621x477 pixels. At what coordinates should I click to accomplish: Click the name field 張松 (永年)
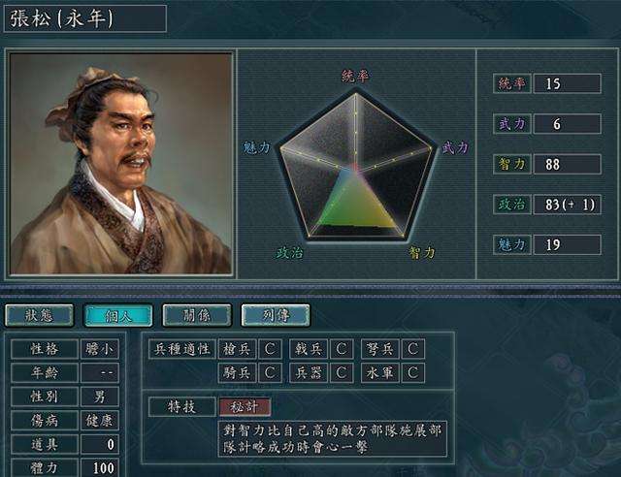(x=85, y=18)
